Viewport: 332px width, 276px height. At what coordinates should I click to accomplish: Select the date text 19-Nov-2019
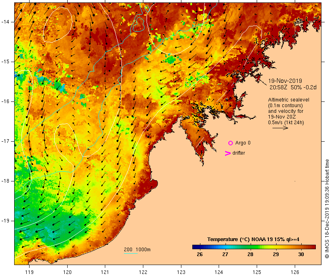point(285,81)
